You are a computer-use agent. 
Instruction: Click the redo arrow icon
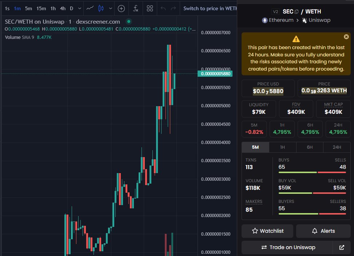173,9
